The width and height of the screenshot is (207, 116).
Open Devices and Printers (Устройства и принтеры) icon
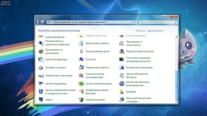(x=41, y=76)
